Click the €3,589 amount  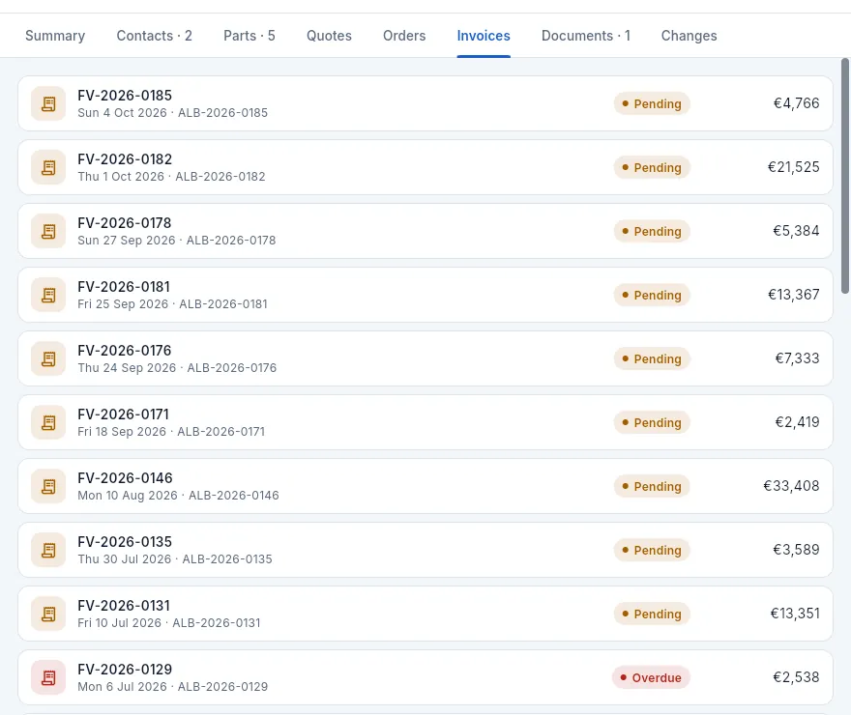796,550
